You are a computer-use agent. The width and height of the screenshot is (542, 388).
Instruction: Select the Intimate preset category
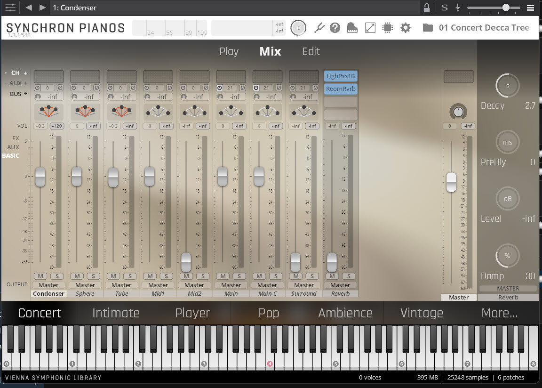coord(116,313)
